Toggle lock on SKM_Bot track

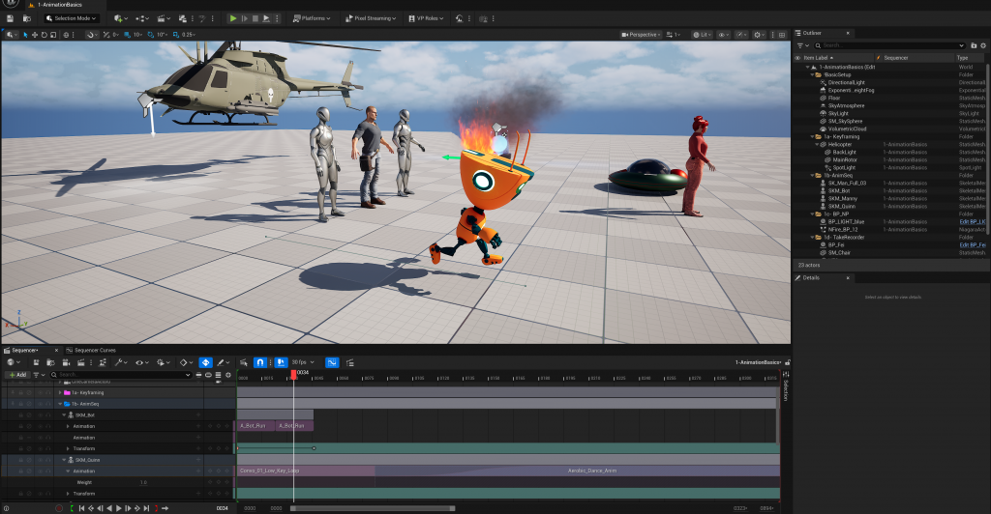(21, 415)
